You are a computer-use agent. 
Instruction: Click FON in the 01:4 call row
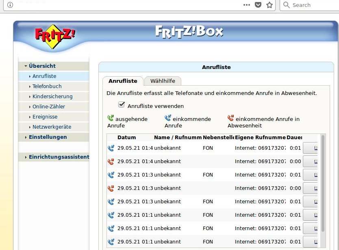[208, 148]
